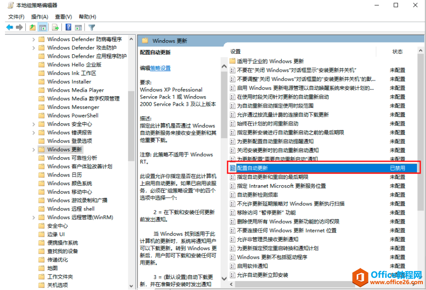Select 关闭安装更新时的自动重新启动通知 policy
Image resolution: width=426 pixels, height=290 pixels.
pos(278,150)
